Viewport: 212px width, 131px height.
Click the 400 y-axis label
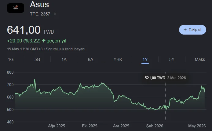(10, 122)
